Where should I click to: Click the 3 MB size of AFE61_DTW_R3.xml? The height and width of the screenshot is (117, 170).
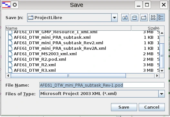(148, 70)
